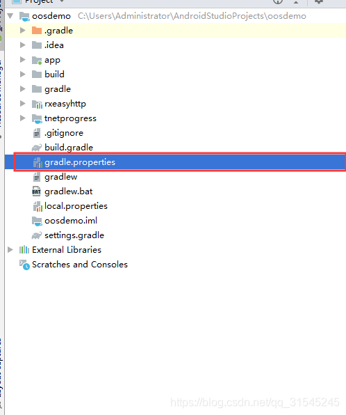This screenshot has width=346, height=415.
Task: Select the .idea folder name
Action: pyautogui.click(x=54, y=45)
